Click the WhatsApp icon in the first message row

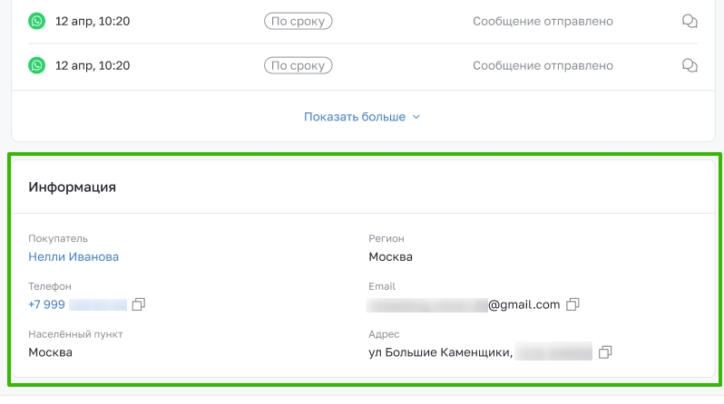[x=36, y=21]
